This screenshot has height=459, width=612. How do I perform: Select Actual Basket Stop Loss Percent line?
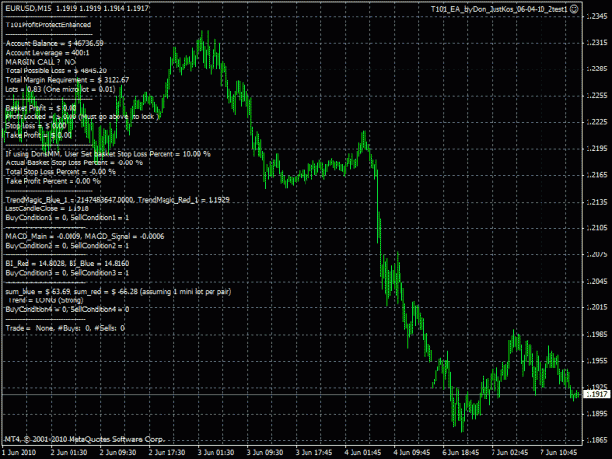[x=74, y=162]
